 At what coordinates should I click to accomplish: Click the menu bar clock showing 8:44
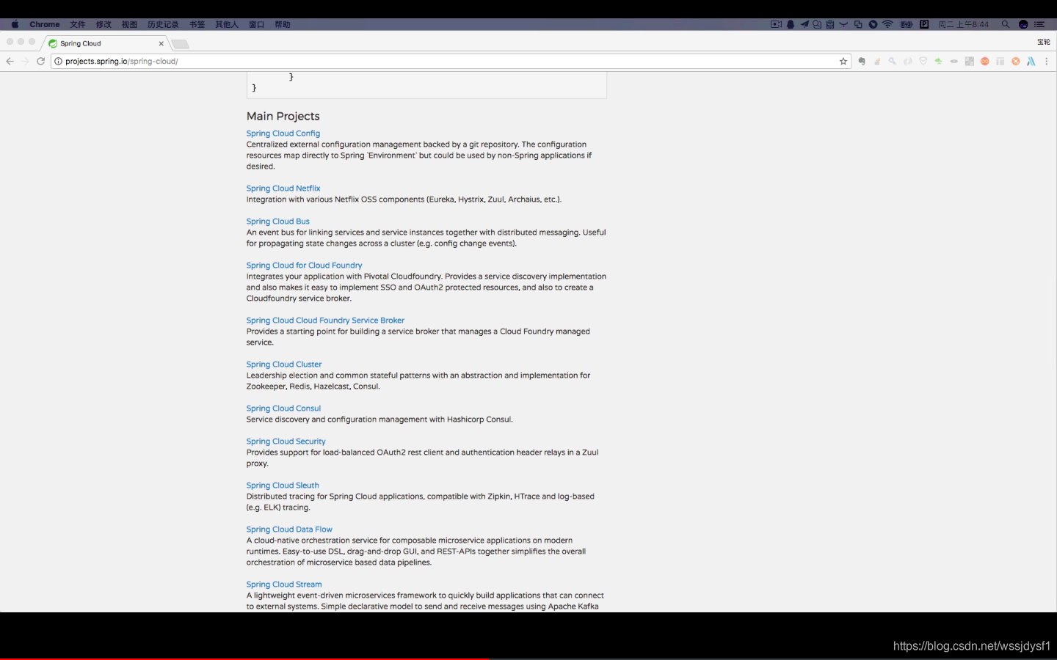pyautogui.click(x=964, y=24)
